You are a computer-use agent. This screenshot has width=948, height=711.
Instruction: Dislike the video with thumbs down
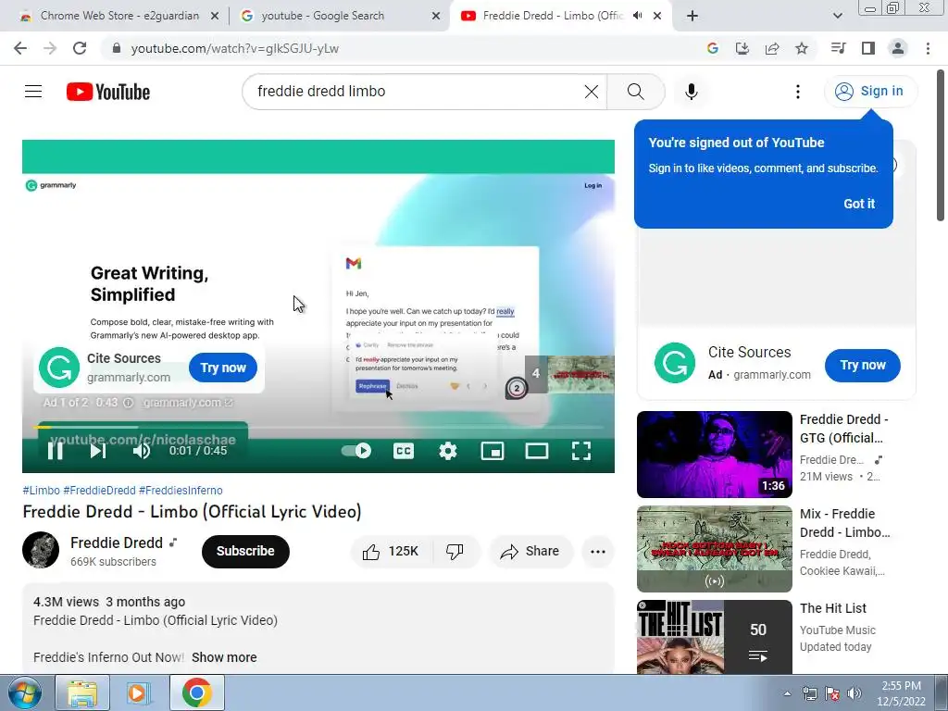pyautogui.click(x=455, y=552)
